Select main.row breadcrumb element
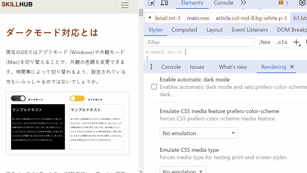 198,18
